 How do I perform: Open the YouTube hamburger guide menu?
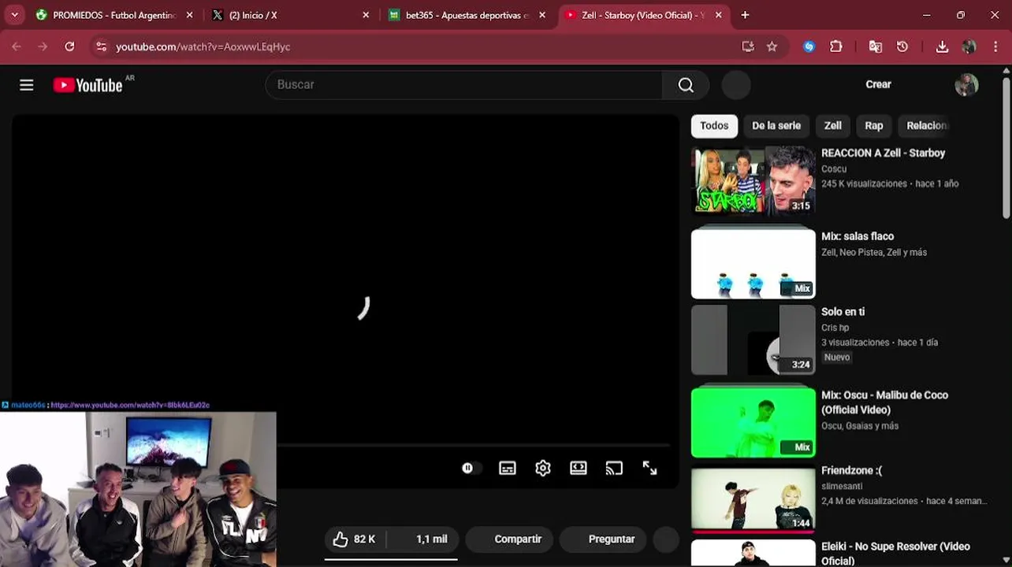click(x=27, y=85)
